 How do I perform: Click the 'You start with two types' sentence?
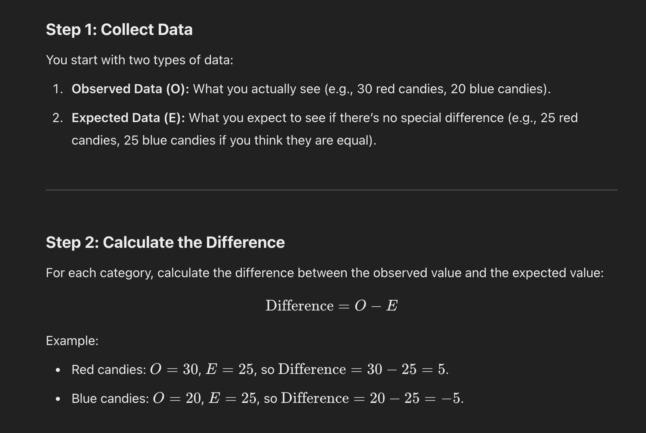point(139,60)
